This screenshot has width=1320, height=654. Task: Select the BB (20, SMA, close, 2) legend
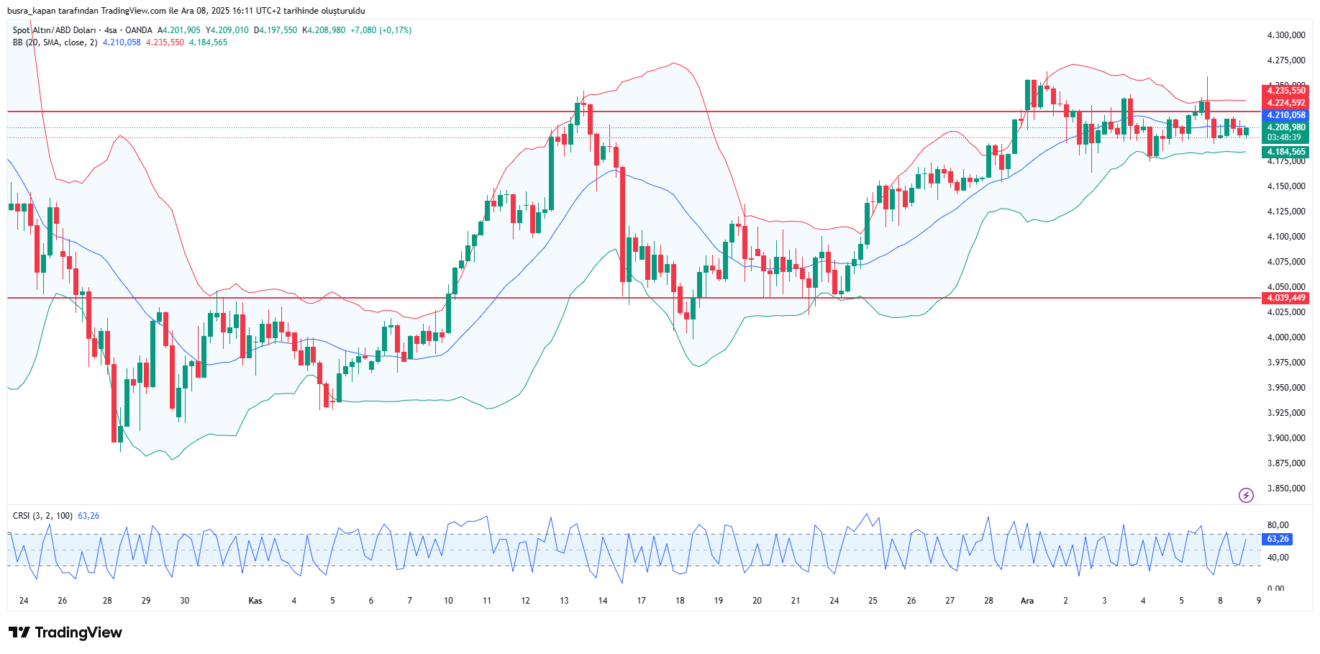click(x=55, y=42)
